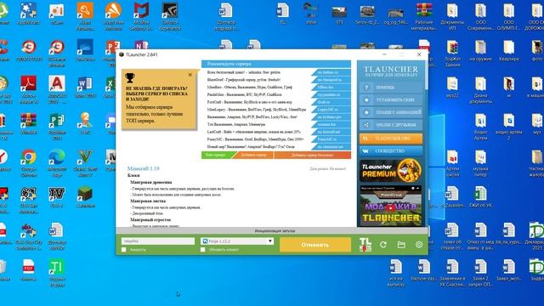
Task: Open the PDF file icon on the desktop
Action: coord(29,270)
